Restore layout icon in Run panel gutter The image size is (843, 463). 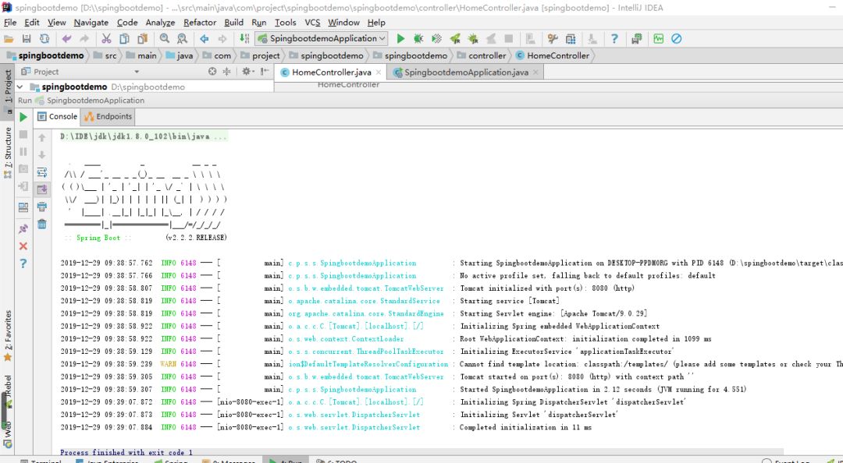(23, 207)
